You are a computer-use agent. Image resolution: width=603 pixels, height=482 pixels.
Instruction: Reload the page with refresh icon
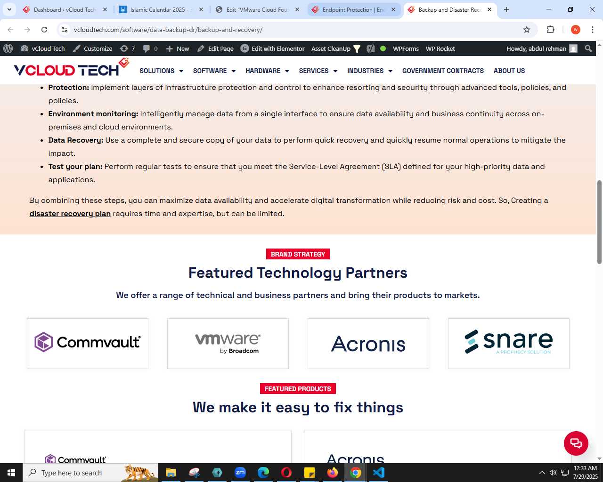[x=44, y=30]
